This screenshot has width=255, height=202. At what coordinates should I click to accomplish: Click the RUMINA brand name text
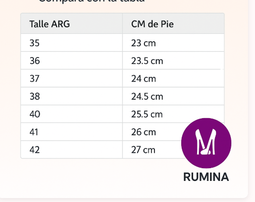206,177
